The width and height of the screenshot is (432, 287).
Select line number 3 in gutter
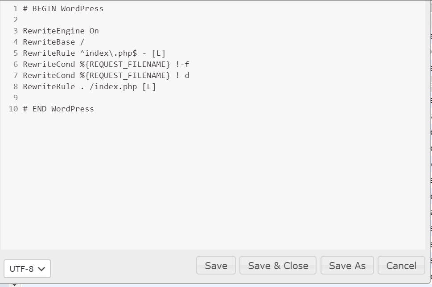click(16, 31)
